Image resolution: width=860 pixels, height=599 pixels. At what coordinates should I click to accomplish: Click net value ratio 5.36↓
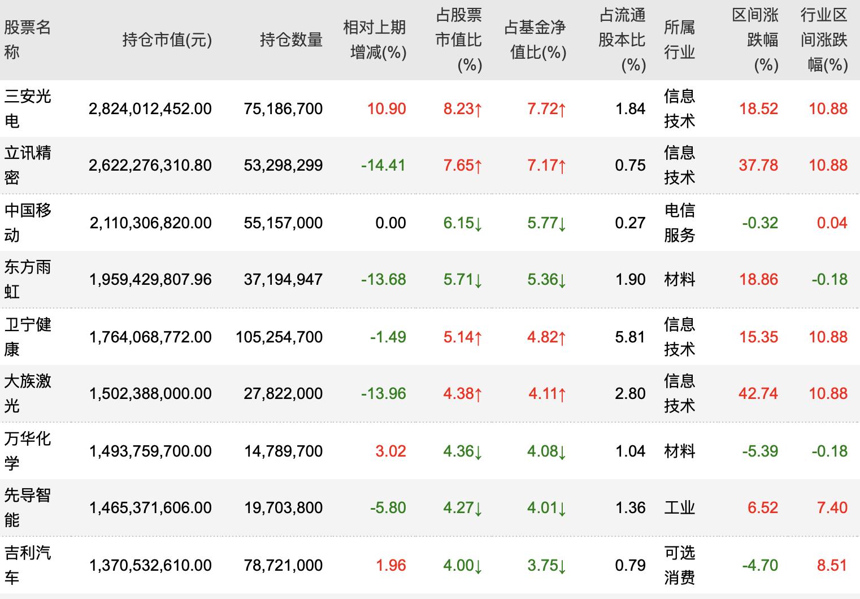pos(547,279)
